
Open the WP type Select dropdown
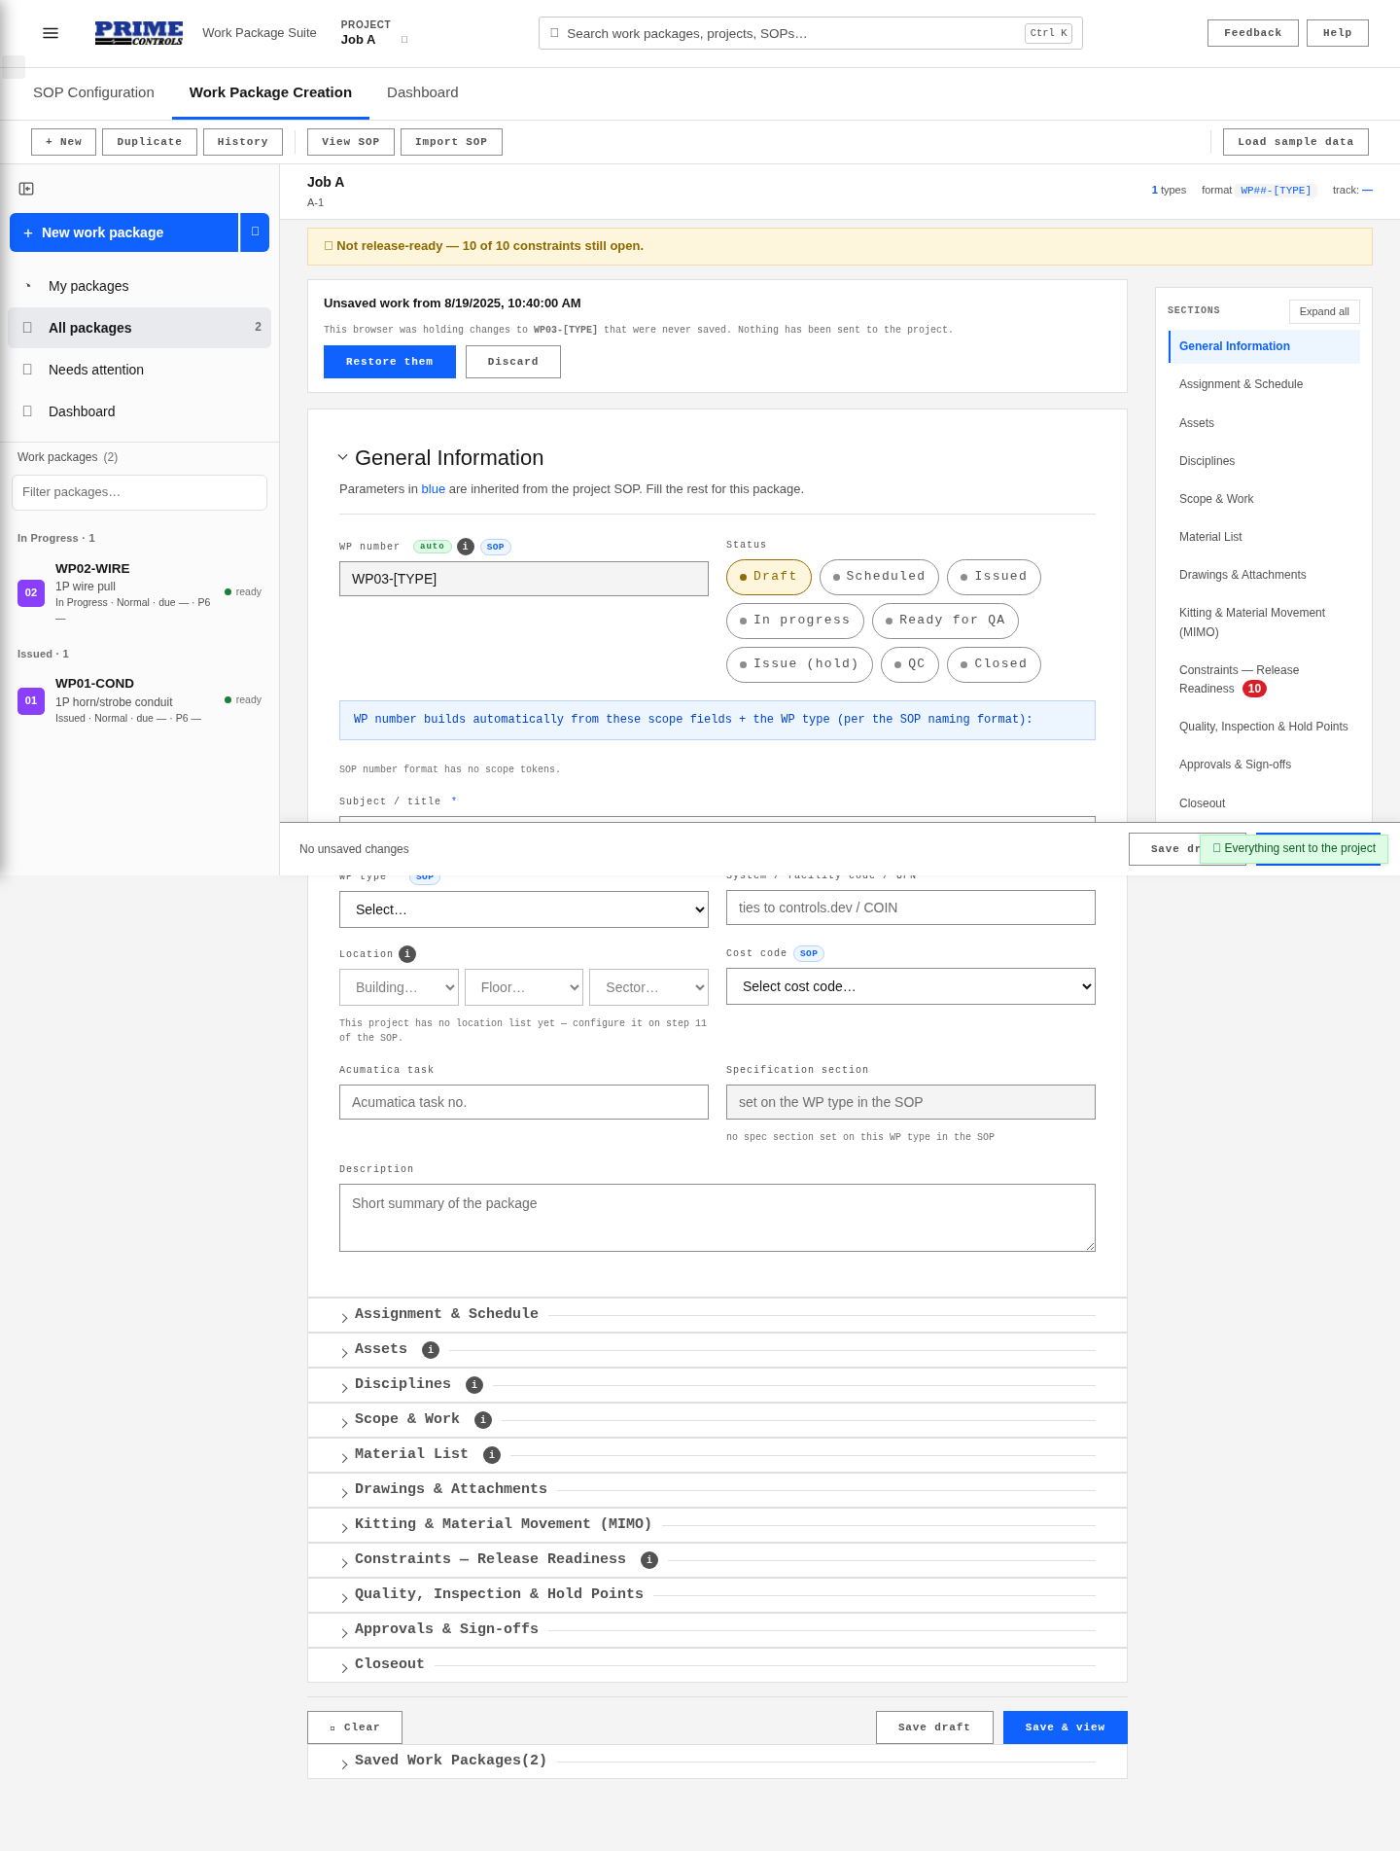tap(524, 909)
